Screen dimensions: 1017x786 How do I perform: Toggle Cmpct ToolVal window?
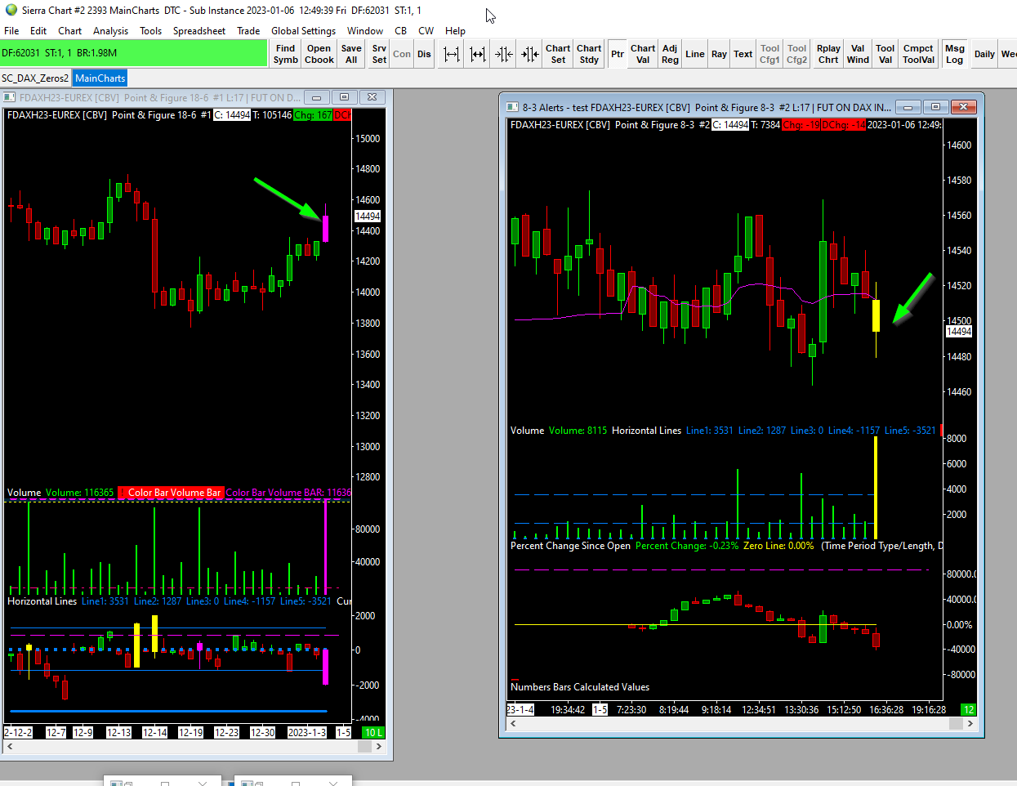(918, 54)
